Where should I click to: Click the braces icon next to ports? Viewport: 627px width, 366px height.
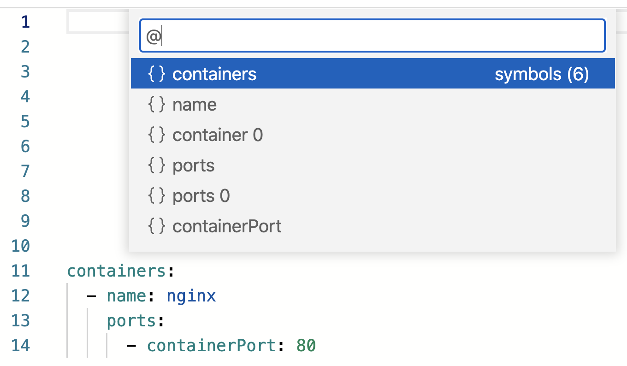click(x=156, y=165)
